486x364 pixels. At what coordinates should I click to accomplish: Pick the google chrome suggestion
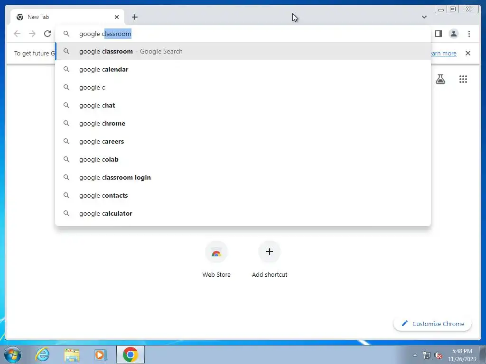(243, 123)
